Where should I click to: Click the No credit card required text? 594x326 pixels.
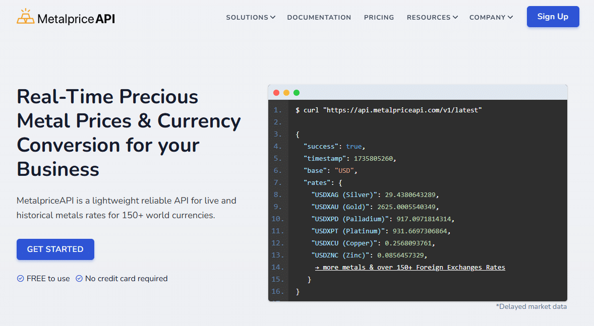click(x=126, y=279)
